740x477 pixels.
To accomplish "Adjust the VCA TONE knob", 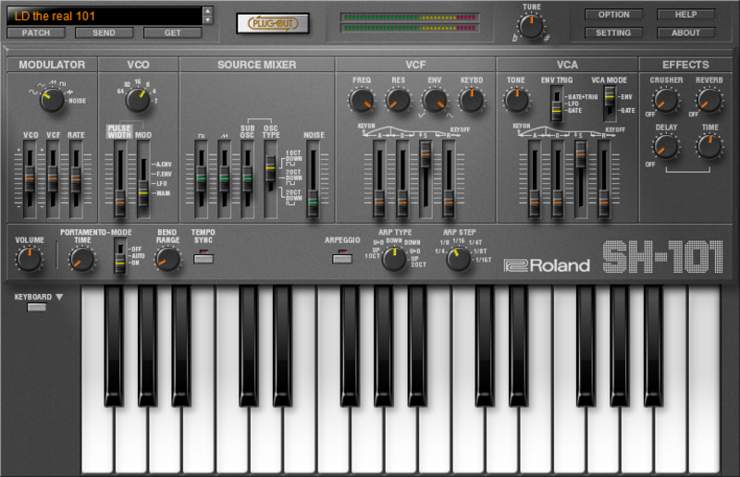I will click(516, 100).
